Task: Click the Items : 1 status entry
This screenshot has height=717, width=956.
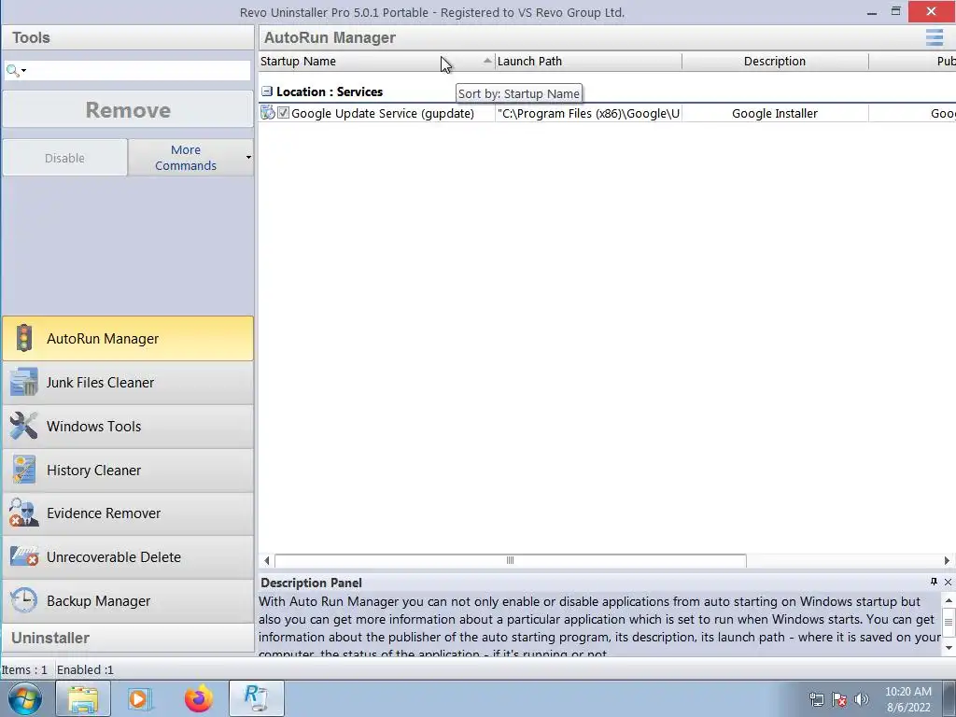Action: click(24, 669)
